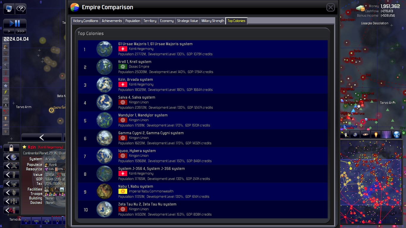Toggle the padlock selection lock button

[x=11, y=148]
